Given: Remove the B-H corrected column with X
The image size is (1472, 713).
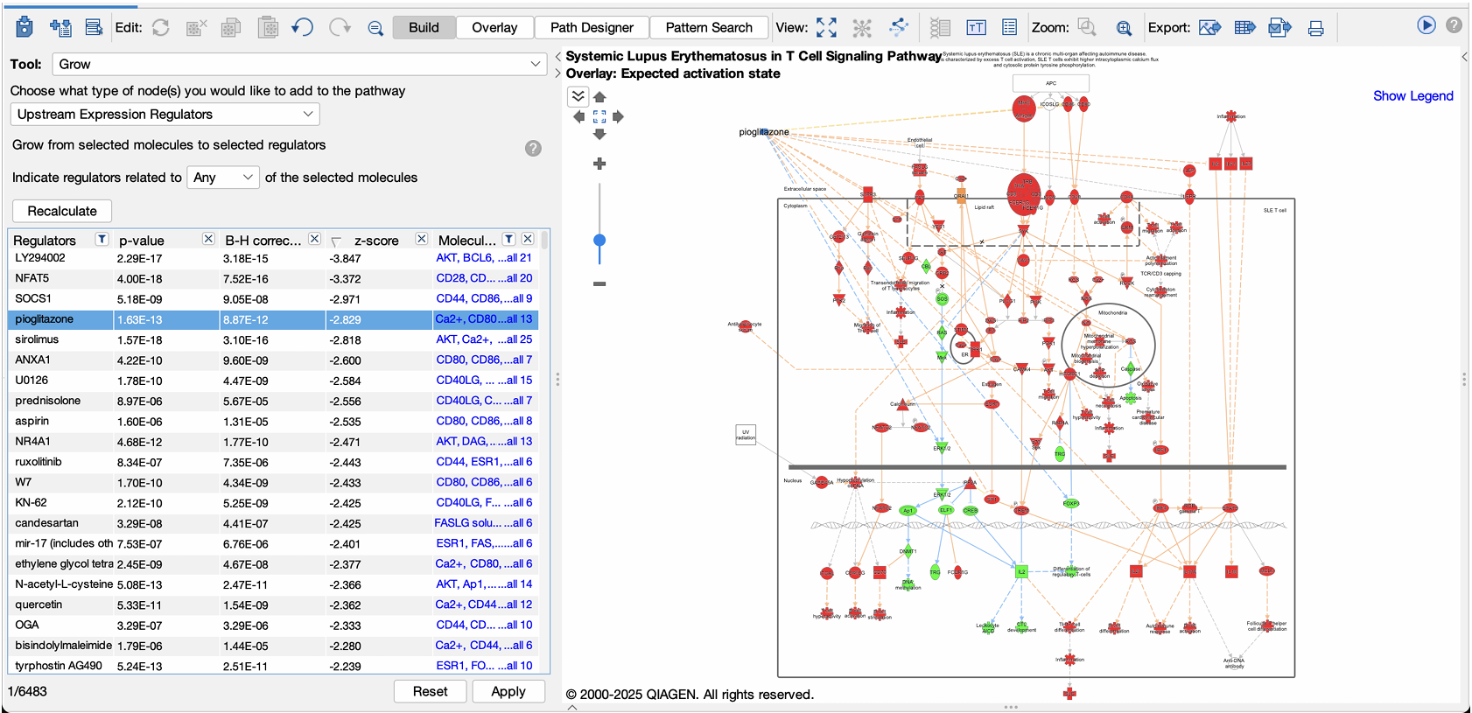Looking at the screenshot, I should click(314, 239).
